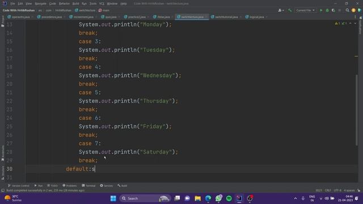Image resolution: width=363 pixels, height=204 pixels.
Task: Open the Build tool window at bottom
Action: 123,186
